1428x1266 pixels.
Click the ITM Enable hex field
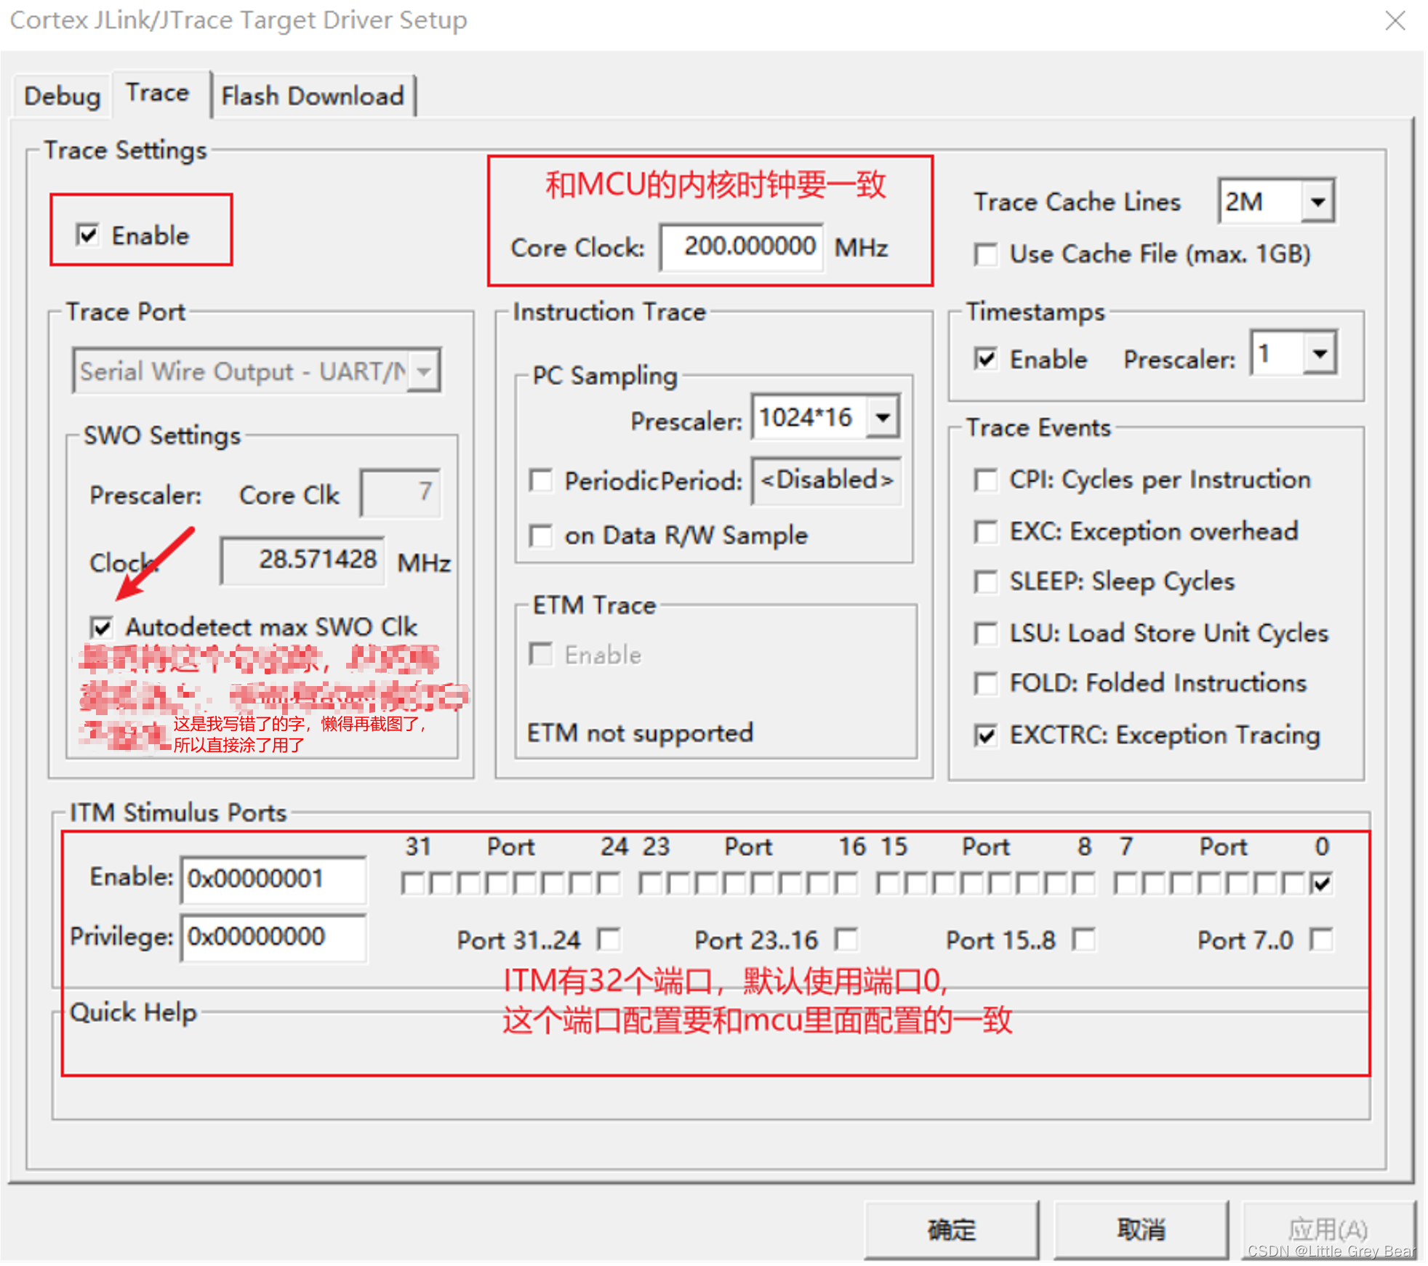point(273,879)
